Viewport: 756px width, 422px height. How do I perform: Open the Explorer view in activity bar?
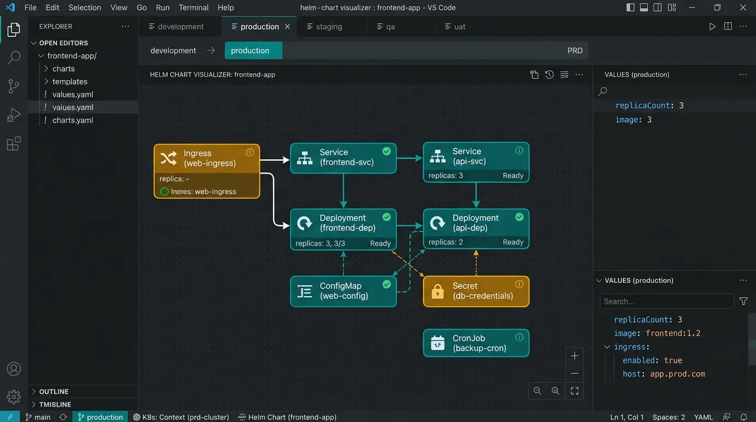point(14,29)
